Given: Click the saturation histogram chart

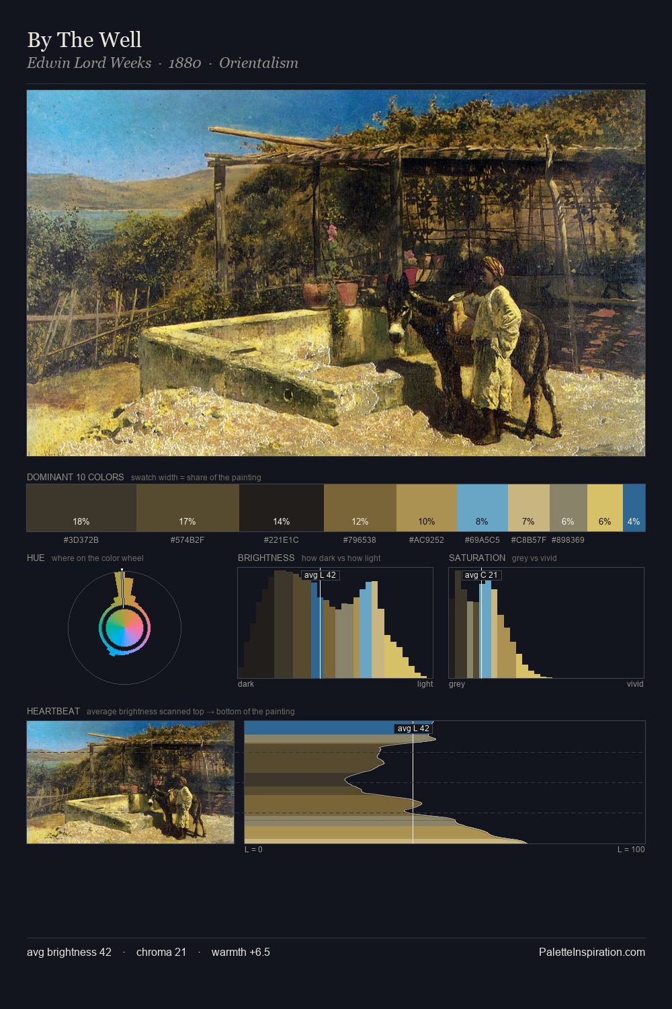Looking at the screenshot, I should tap(546, 623).
